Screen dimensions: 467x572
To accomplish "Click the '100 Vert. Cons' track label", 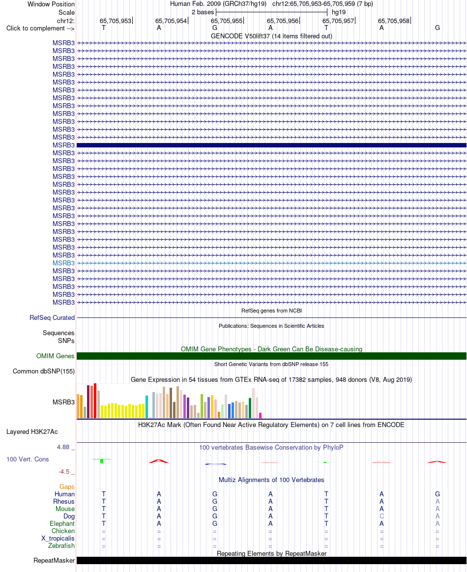I will [28, 459].
